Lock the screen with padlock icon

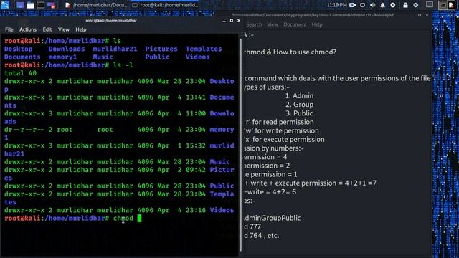coord(405,5)
